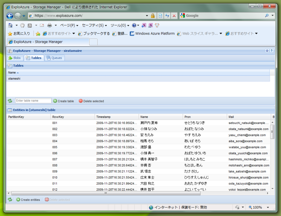Viewport: 281px width, 216px height.
Task: Open the おすすめサイト dropdown after お気に入り
Action: [59, 33]
